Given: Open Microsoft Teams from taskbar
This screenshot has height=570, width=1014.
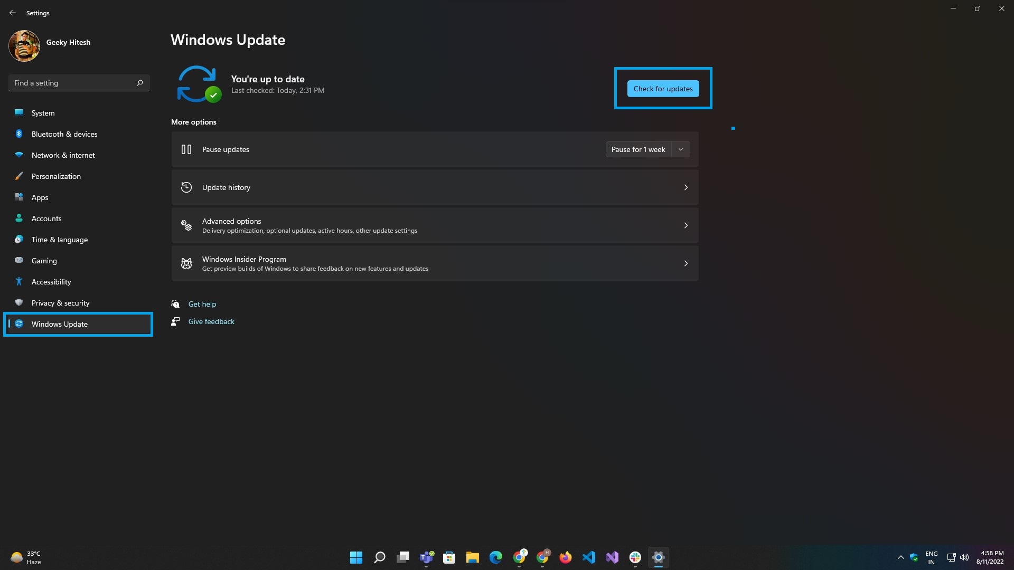Looking at the screenshot, I should click(426, 557).
